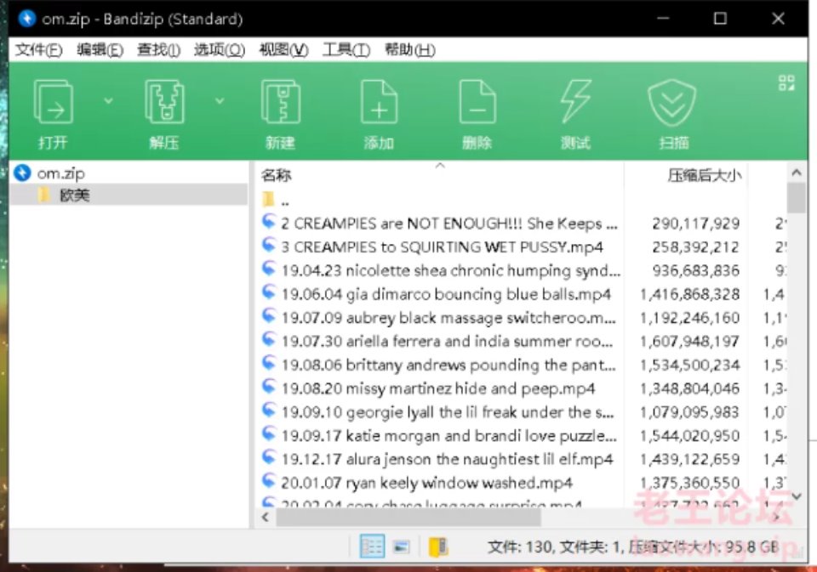Open the 编辑(E) menu

click(100, 50)
